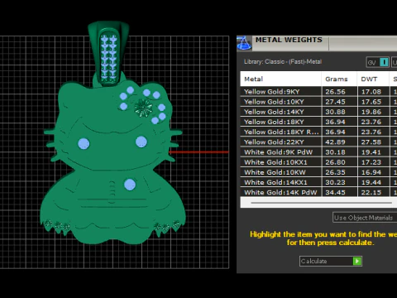
Task: Click the 42.89 grams value
Action: coord(335,142)
